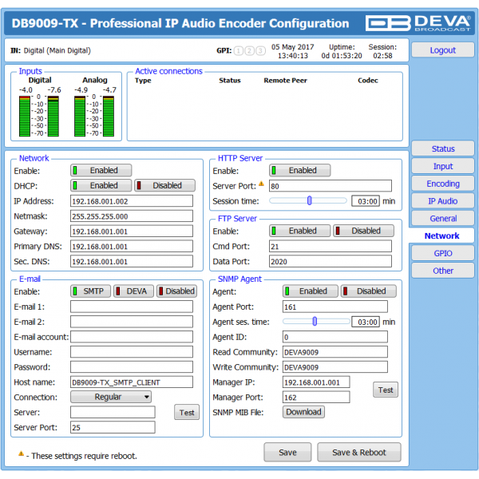The width and height of the screenshot is (479, 479).
Task: Toggle HTTP Server Enabled button
Action: (x=299, y=171)
